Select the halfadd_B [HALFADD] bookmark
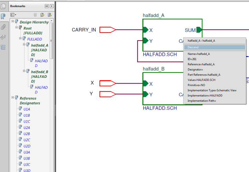Image resolution: width=249 pixels, height=172 pixels. click(40, 77)
